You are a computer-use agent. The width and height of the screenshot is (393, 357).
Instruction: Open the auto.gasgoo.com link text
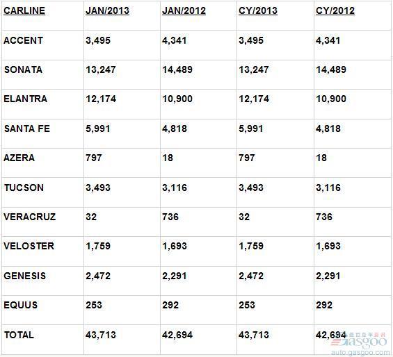pyautogui.click(x=361, y=353)
